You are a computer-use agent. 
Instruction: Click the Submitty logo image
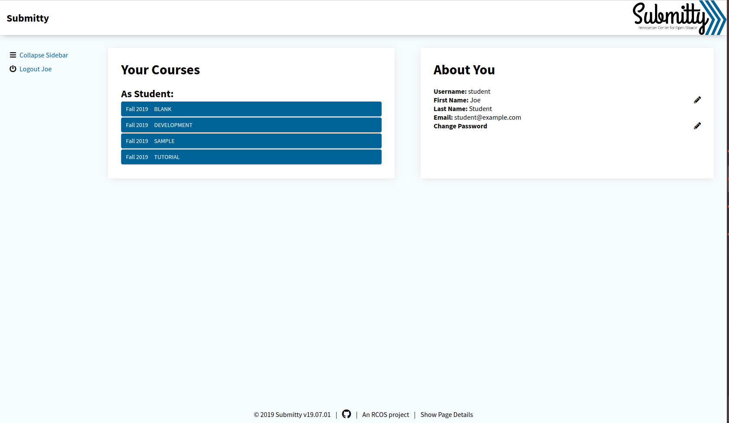[679, 18]
